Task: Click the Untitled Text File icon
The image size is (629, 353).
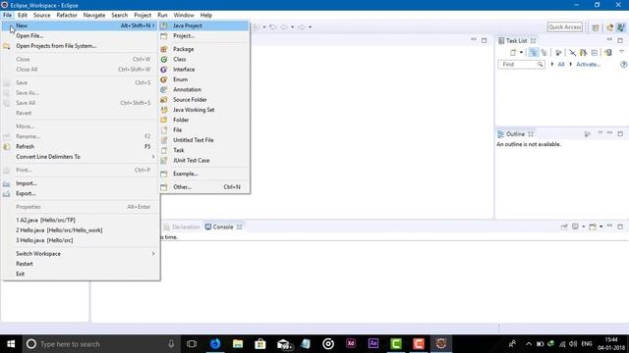Action: 164,140
